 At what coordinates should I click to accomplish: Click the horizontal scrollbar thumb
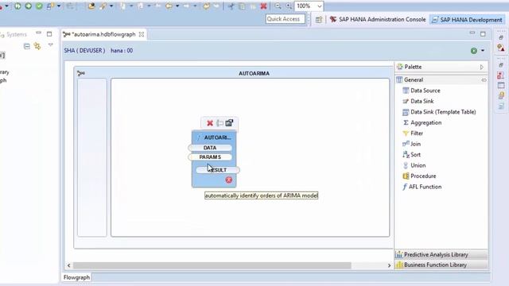pyautogui.click(x=212, y=265)
